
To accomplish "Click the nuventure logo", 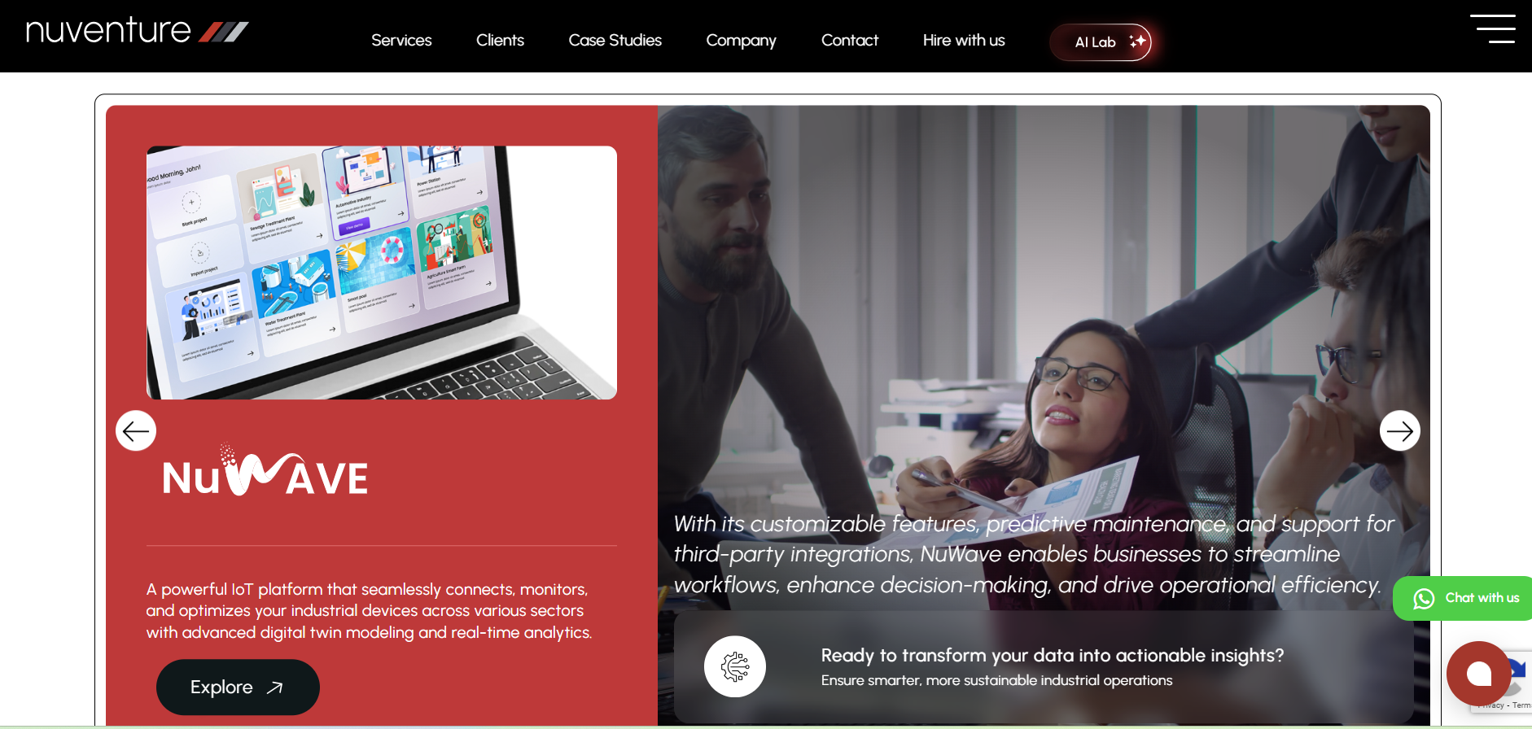I will [137, 30].
